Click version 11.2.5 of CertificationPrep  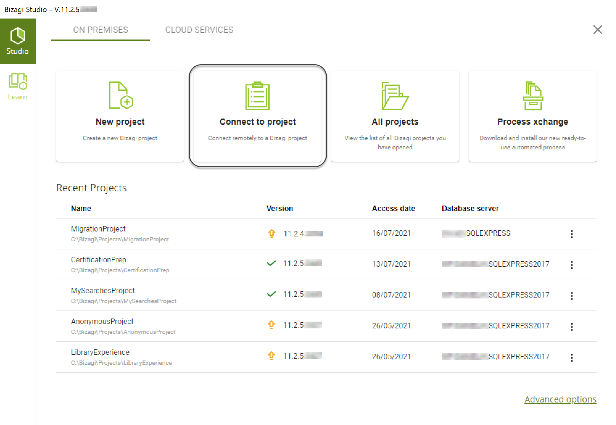[x=303, y=263]
